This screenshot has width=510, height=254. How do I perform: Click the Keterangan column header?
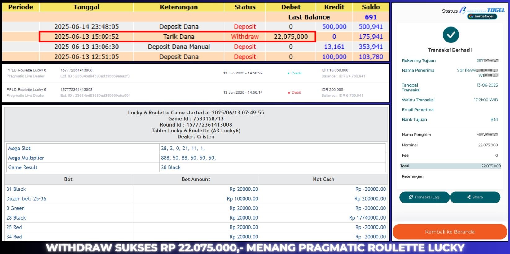pos(179,7)
